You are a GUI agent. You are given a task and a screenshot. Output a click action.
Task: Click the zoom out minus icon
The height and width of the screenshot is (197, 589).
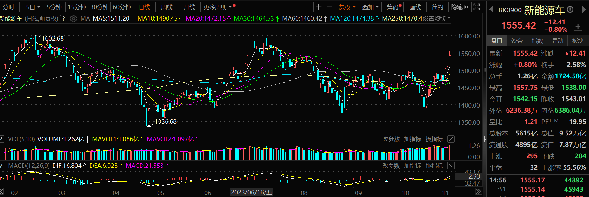pyautogui.click(x=330, y=7)
